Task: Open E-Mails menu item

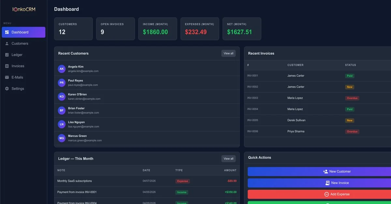Action: (x=23, y=77)
